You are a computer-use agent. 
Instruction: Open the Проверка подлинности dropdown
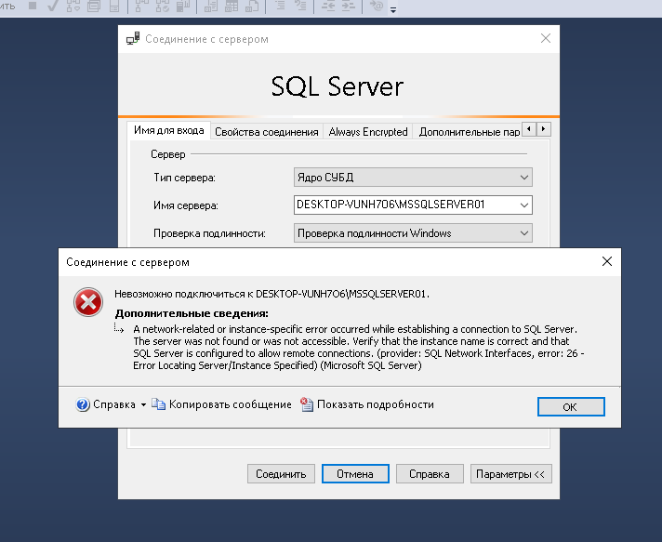pos(413,233)
